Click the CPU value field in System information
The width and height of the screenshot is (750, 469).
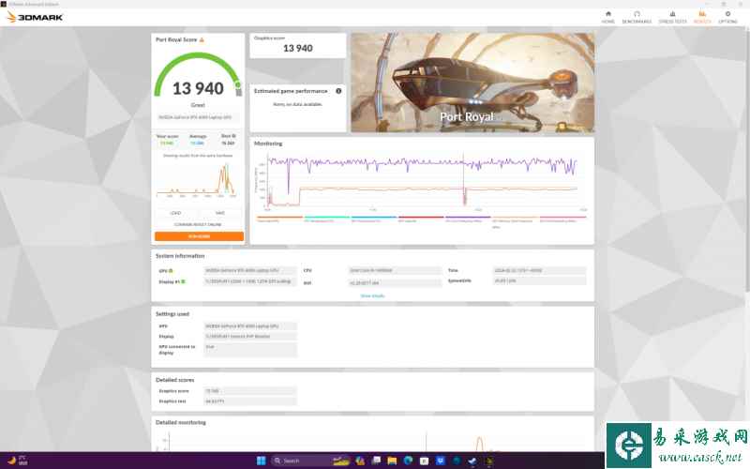(395, 270)
